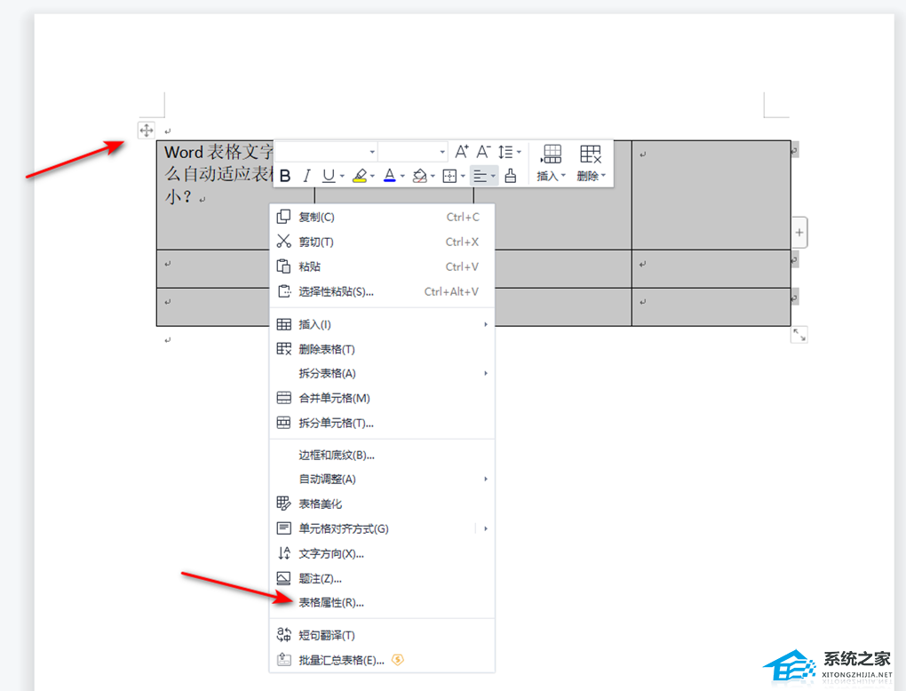
Task: Expand the 插入 dropdown in mini toolbar
Action: [551, 176]
